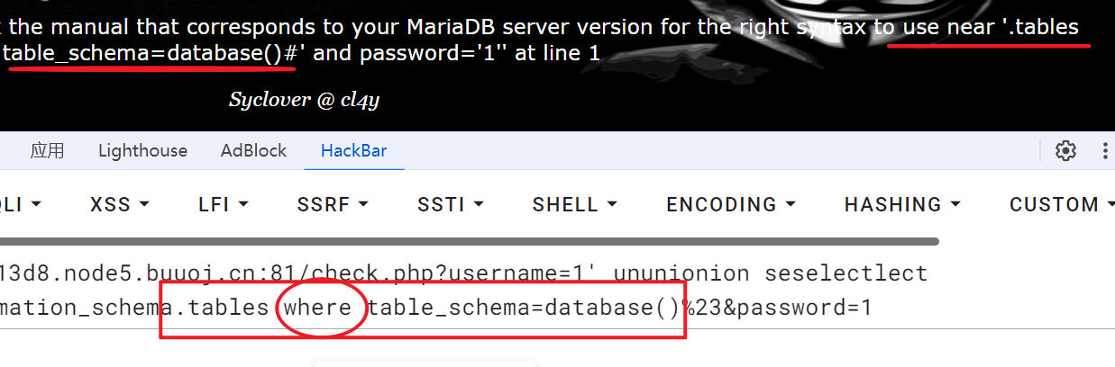Expand the XSS payload dropdown
This screenshot has width=1115, height=367.
click(119, 205)
